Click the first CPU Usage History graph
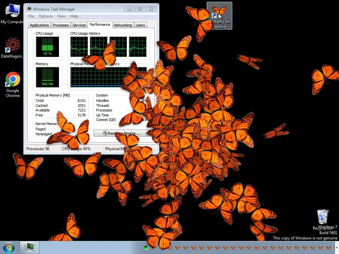The image size is (339, 254). coord(79,47)
